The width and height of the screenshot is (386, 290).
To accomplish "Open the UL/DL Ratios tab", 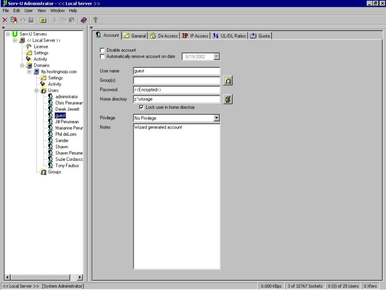I will 230,36.
